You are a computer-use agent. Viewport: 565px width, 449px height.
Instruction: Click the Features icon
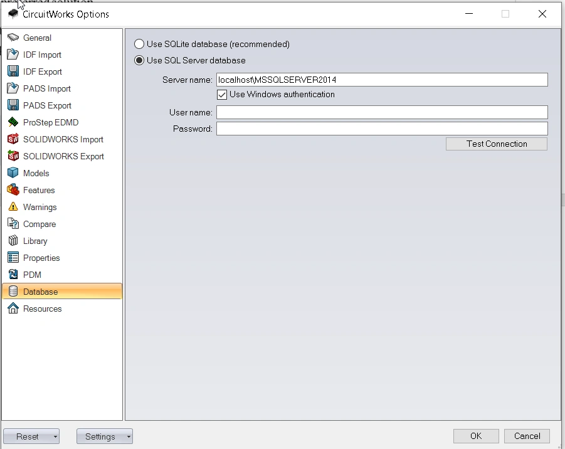click(13, 190)
